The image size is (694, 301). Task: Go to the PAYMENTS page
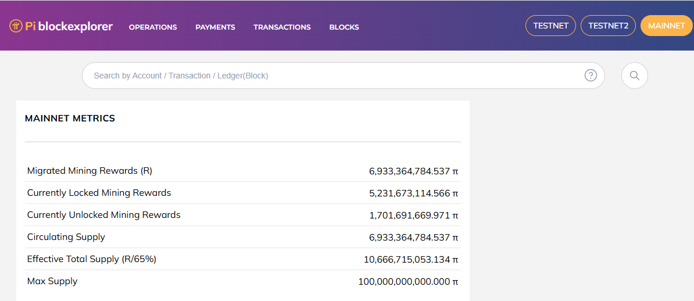pyautogui.click(x=215, y=27)
